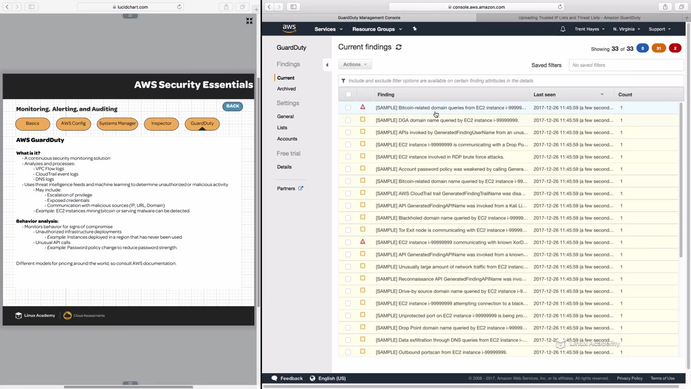Check the AWS CloudTrail trail finding checkbox
Image resolution: width=691 pixels, height=389 pixels.
coord(348,193)
